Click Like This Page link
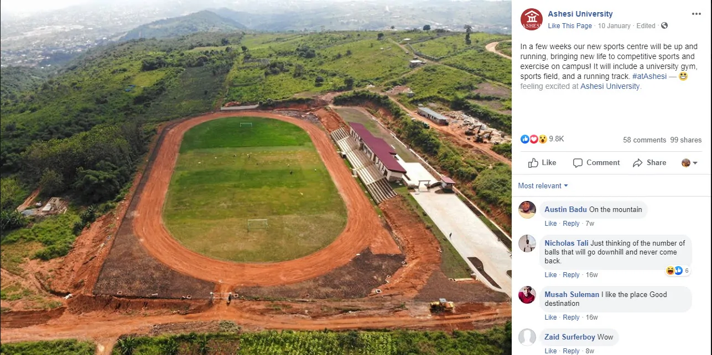Screen dimensions: 712x355 tap(570, 26)
